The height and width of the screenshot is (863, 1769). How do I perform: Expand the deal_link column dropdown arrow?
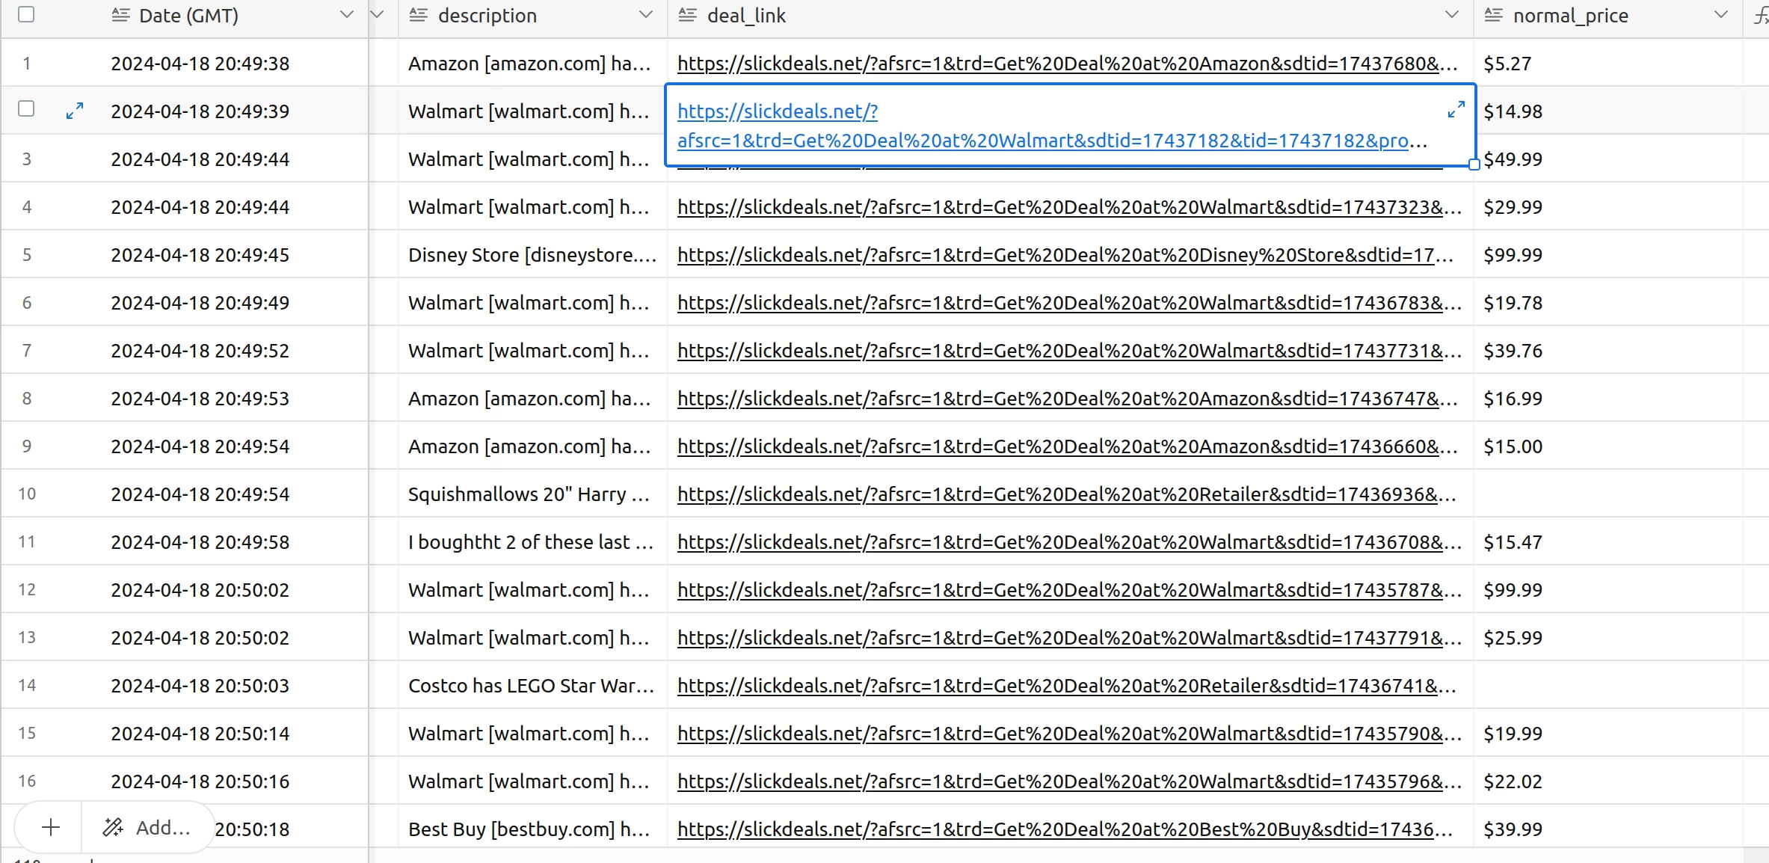pyautogui.click(x=1451, y=14)
